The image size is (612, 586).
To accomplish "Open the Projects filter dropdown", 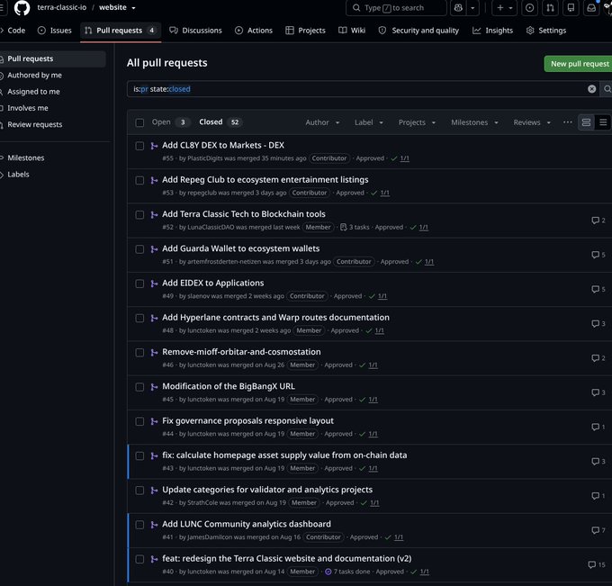I will (417, 122).
